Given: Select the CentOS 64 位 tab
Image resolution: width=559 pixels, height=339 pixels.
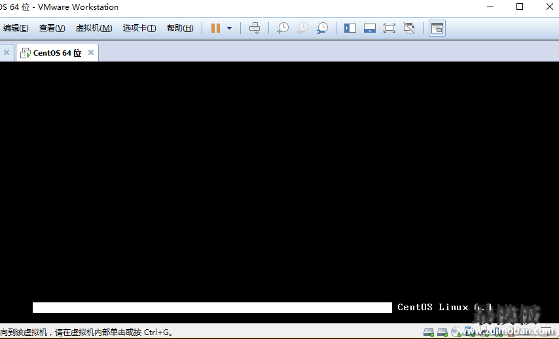Looking at the screenshot, I should 57,53.
